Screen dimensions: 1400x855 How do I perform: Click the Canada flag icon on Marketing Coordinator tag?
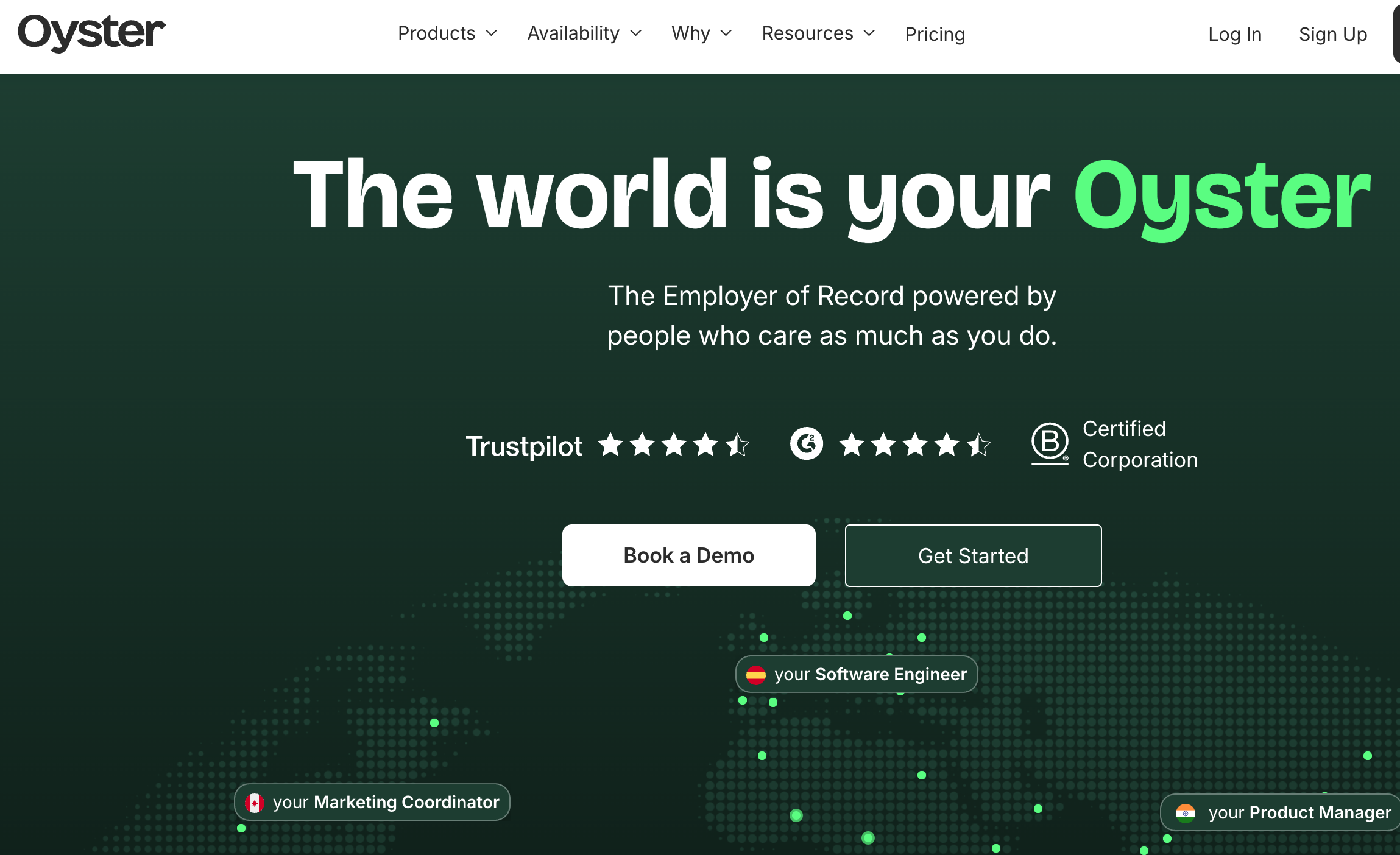pos(254,803)
